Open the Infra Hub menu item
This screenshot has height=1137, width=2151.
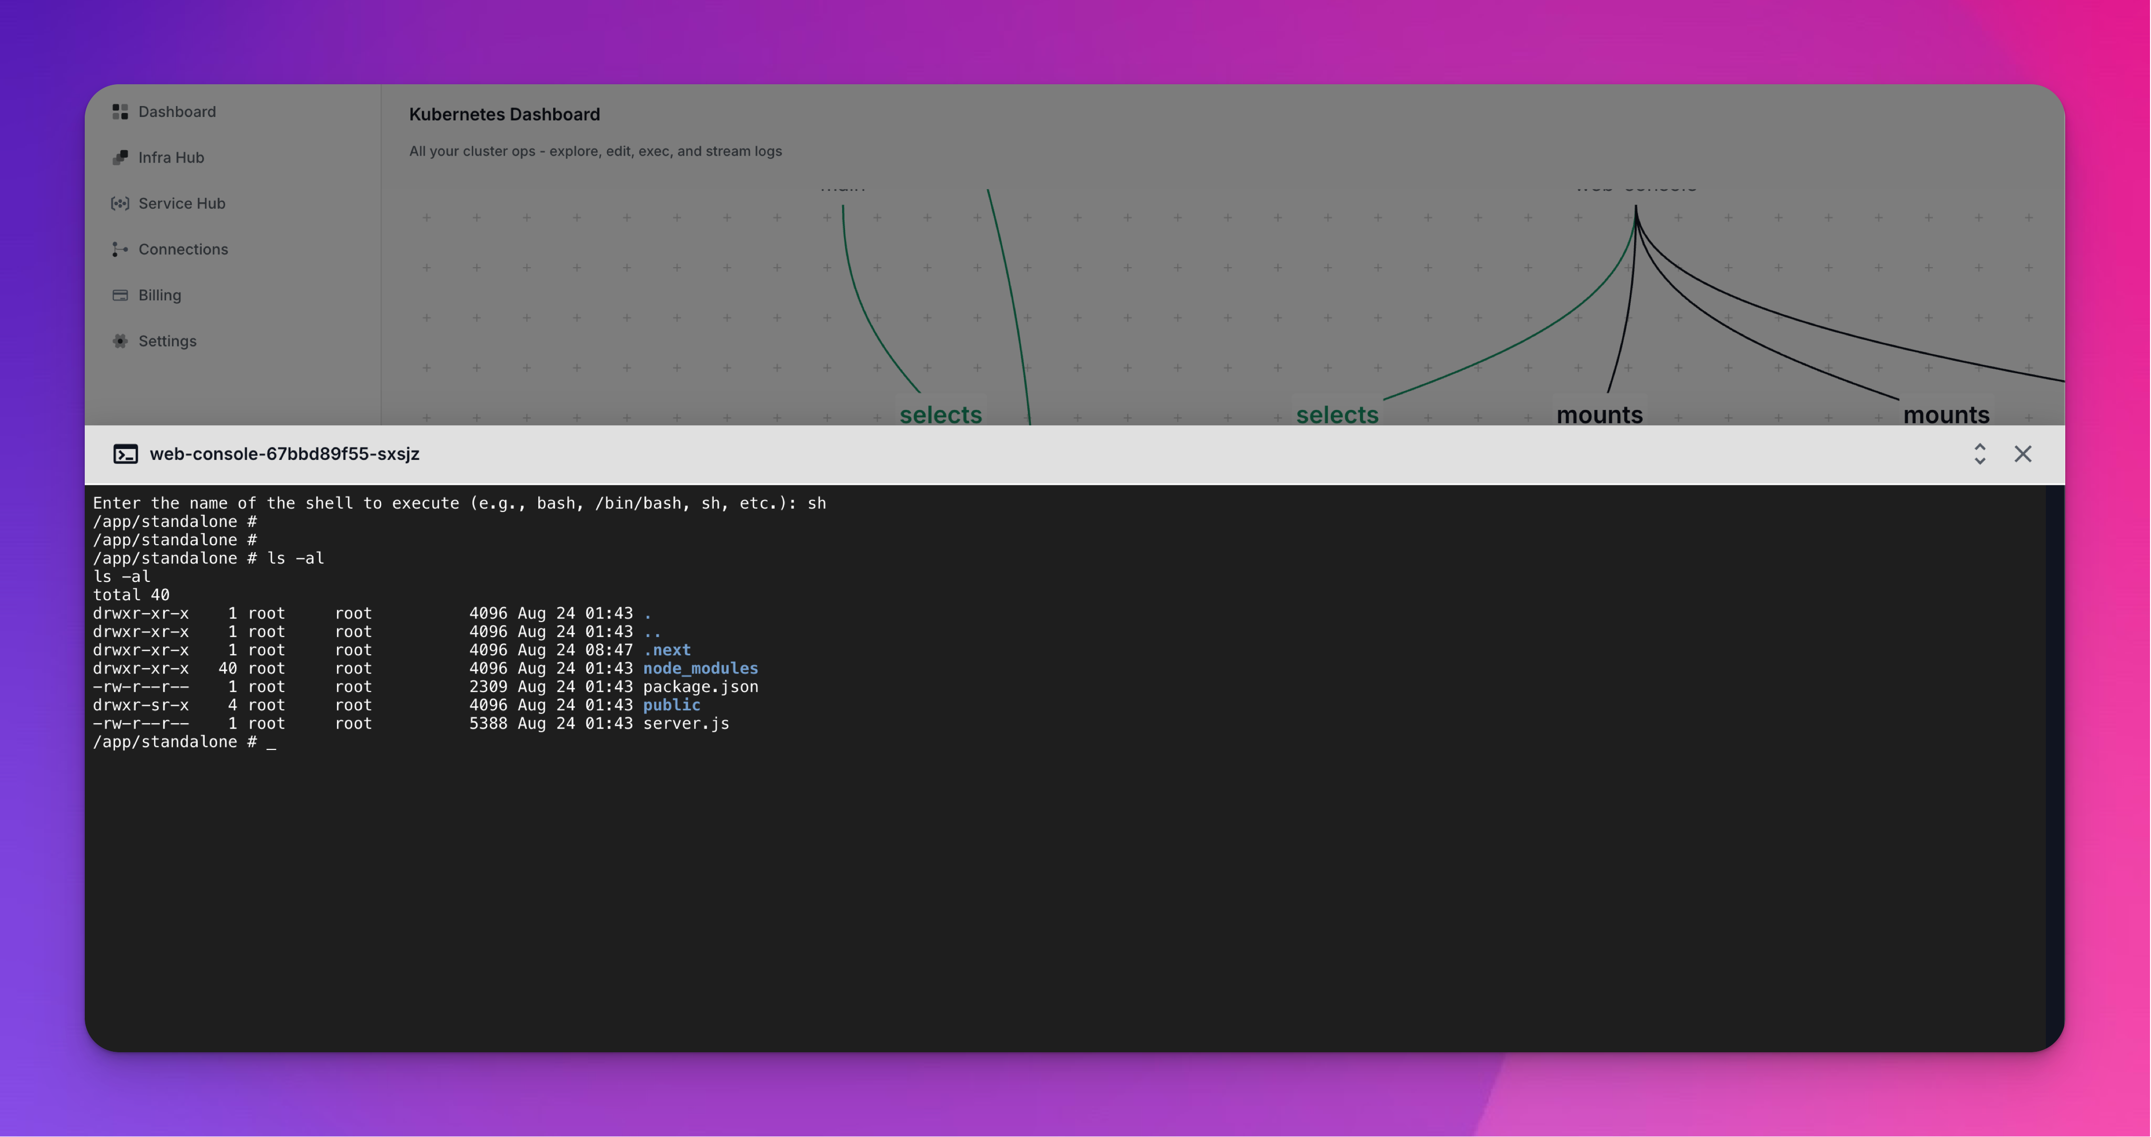click(171, 158)
